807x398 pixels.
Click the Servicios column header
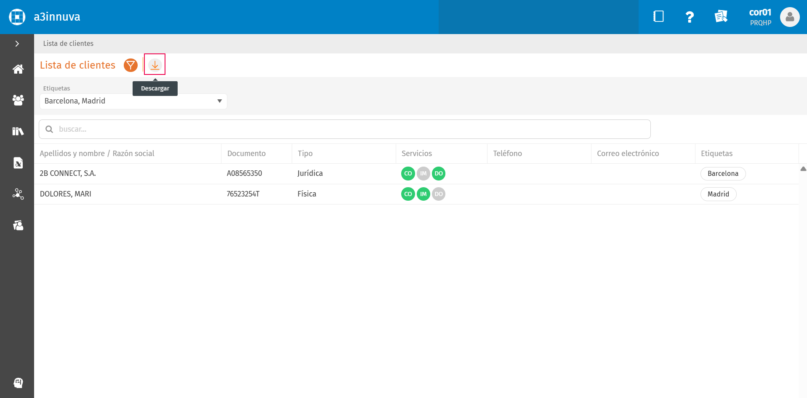(x=417, y=154)
